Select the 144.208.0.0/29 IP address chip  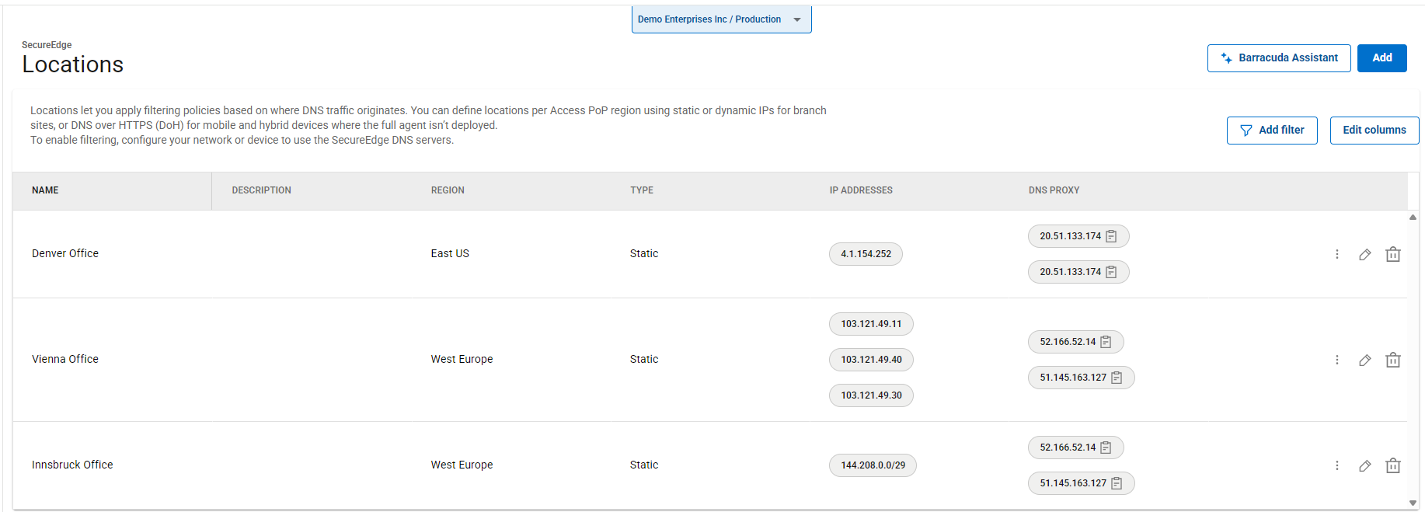873,465
